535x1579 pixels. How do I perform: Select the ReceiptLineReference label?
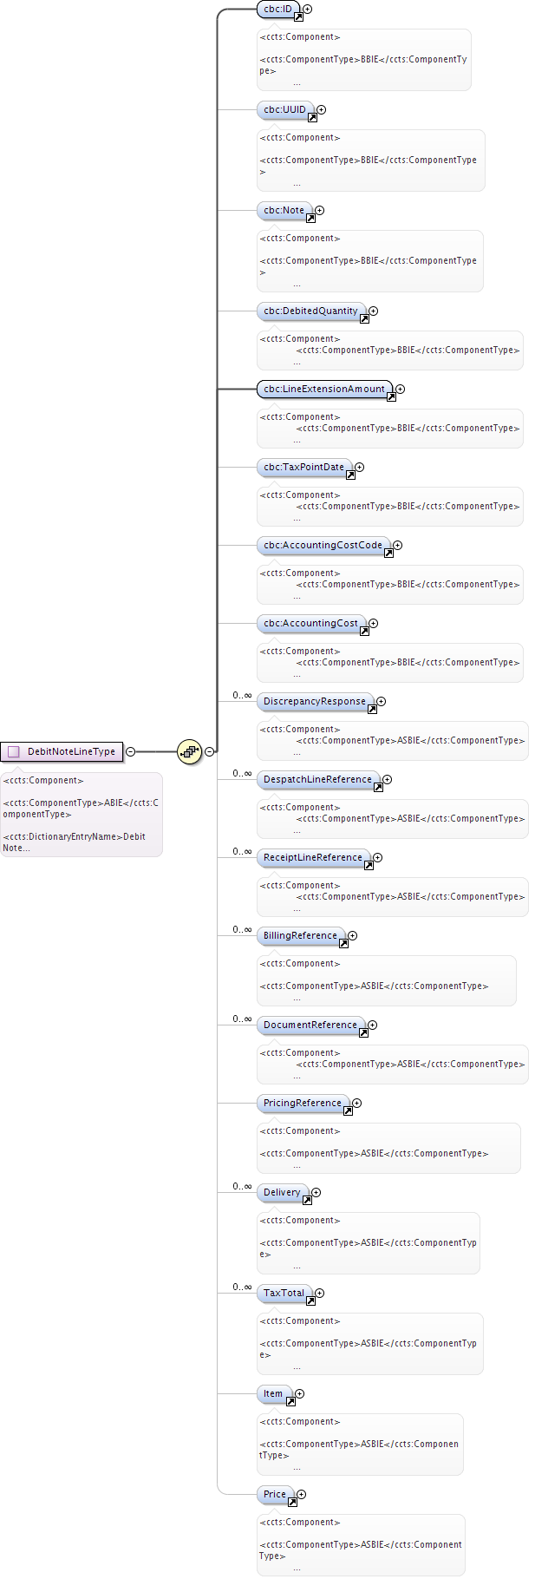point(313,857)
